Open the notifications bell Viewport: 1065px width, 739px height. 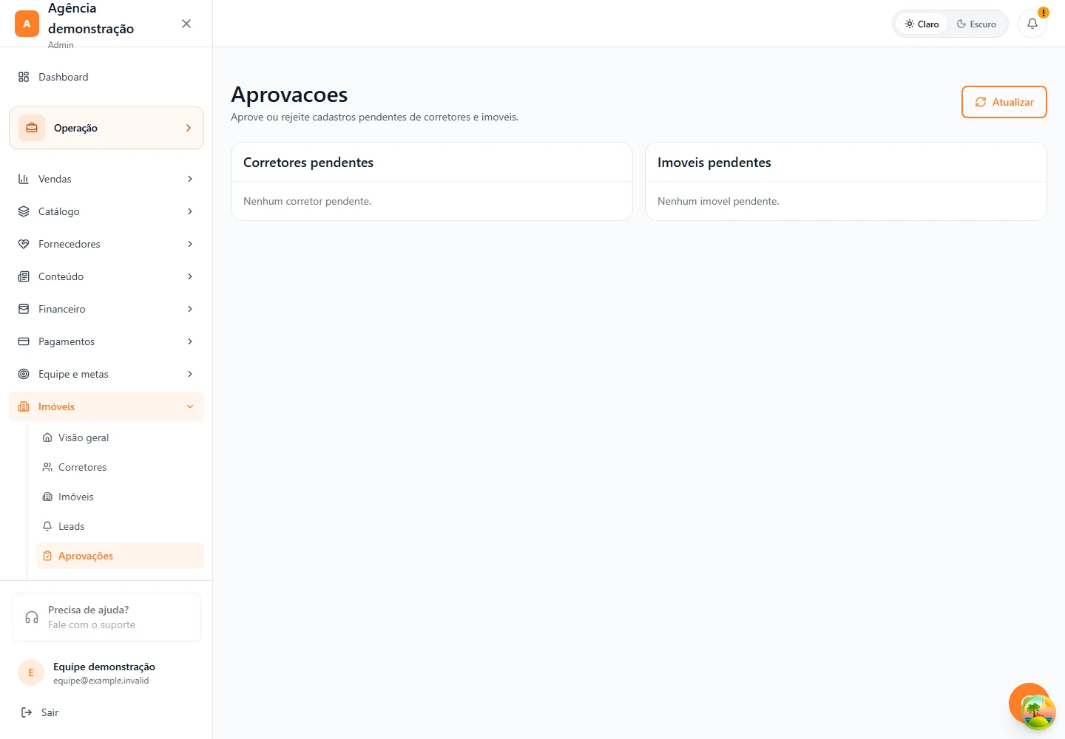(1032, 24)
